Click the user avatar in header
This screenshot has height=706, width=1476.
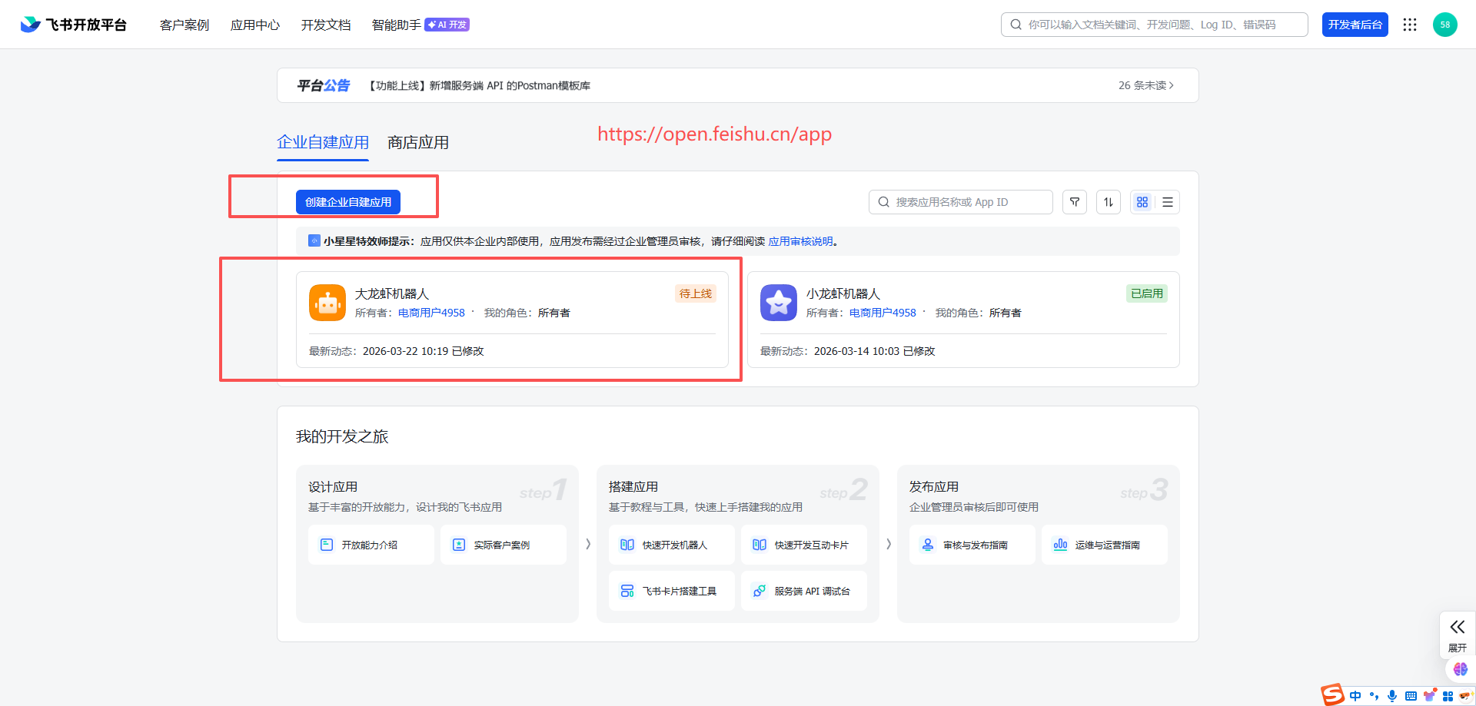click(x=1445, y=25)
